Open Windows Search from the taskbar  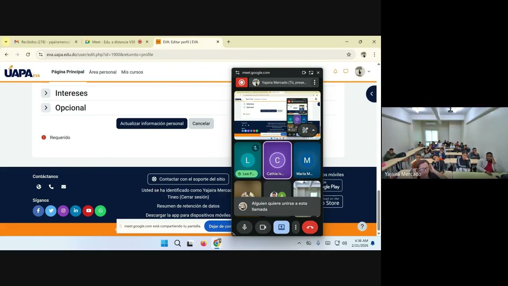pyautogui.click(x=177, y=243)
